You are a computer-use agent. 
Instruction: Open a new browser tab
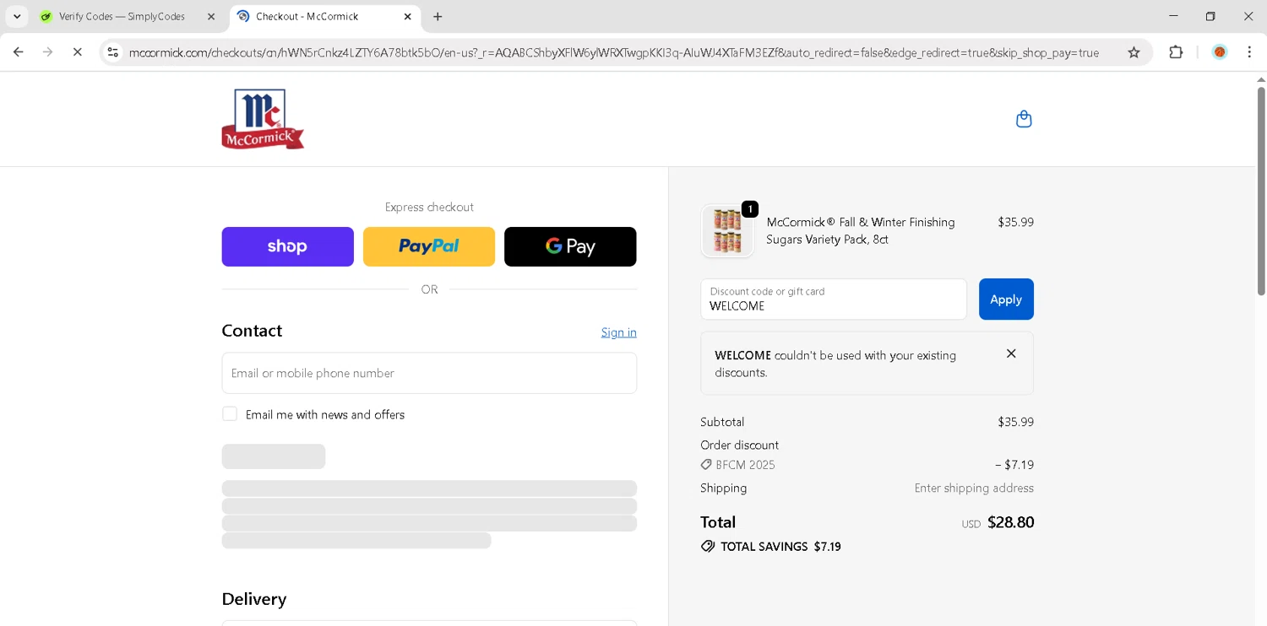coord(438,16)
